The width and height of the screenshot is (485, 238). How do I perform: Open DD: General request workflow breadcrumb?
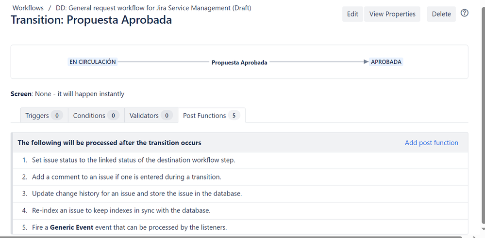[153, 8]
